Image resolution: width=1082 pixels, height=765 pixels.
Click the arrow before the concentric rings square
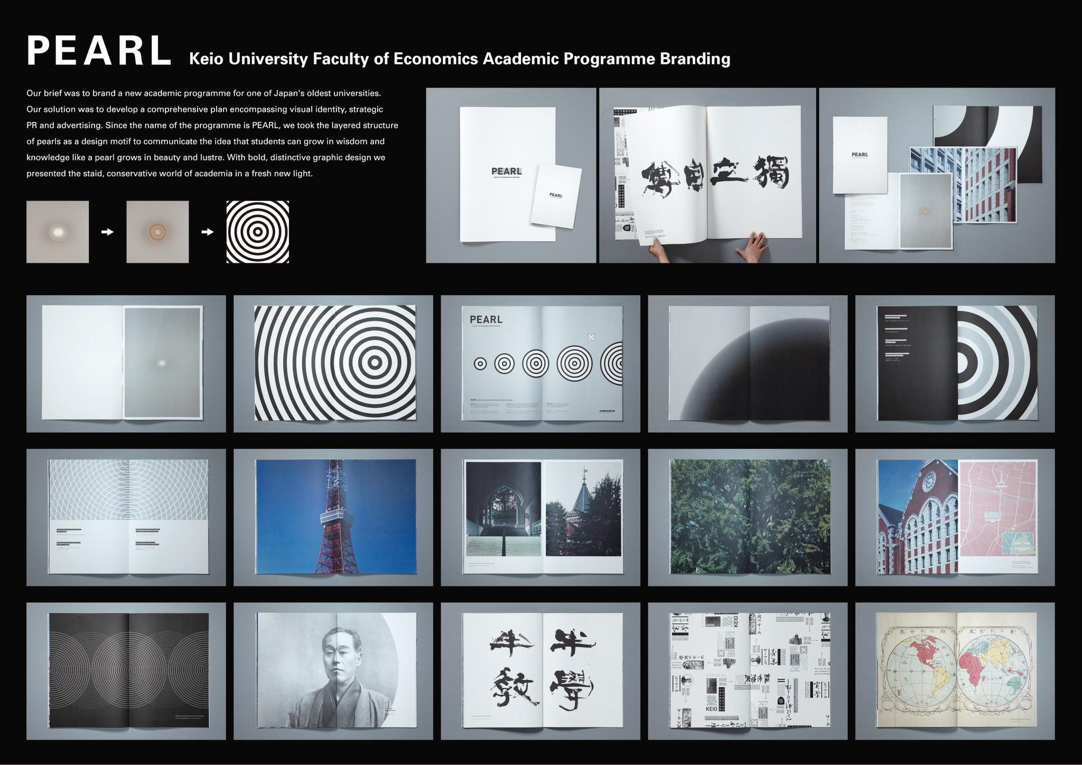[208, 232]
